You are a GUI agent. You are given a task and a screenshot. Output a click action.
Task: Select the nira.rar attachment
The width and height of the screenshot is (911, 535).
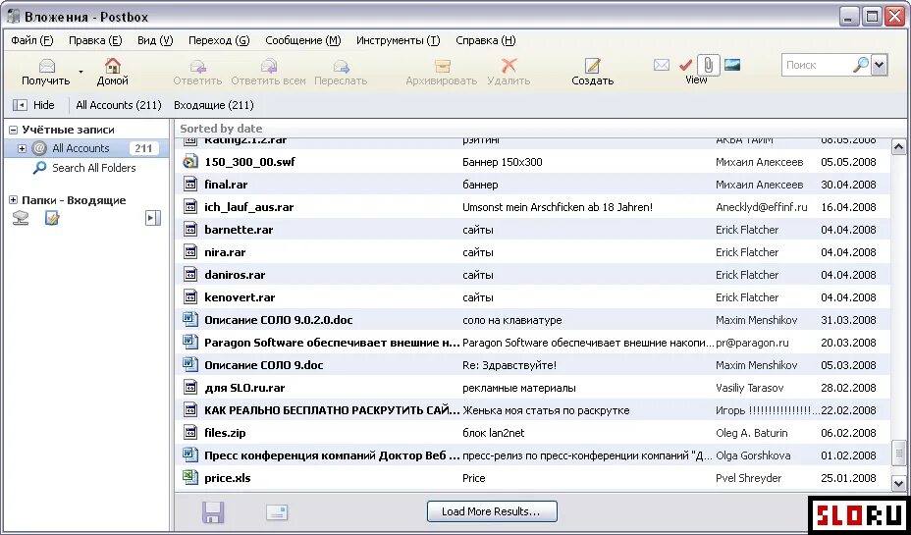(x=532, y=252)
